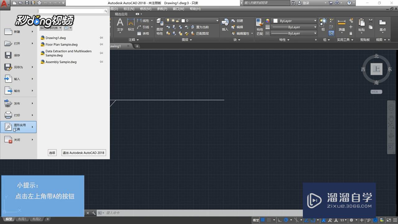Click the search magnifier in application menu
Viewport: 398px width, 224px height.
coord(106,11)
